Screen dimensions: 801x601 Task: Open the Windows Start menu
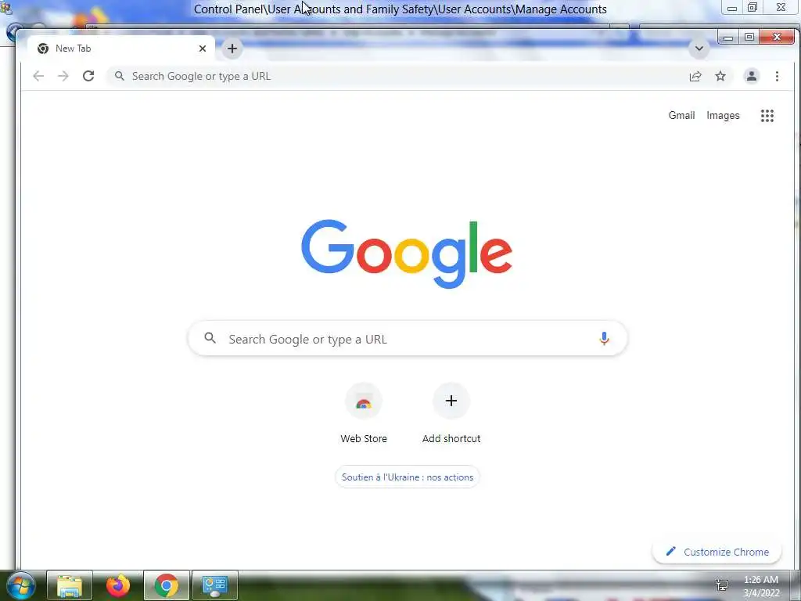click(x=20, y=585)
